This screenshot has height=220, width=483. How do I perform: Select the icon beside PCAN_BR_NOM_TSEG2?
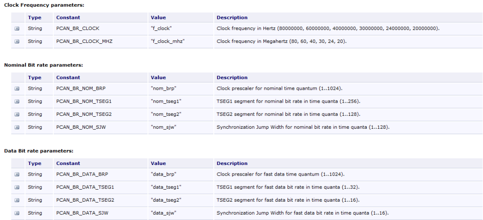tap(17, 114)
